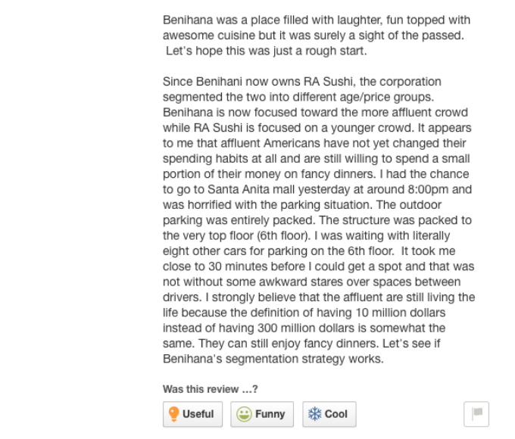Click the phrase "10 million dollars"
The image size is (515, 439).
click(x=401, y=313)
